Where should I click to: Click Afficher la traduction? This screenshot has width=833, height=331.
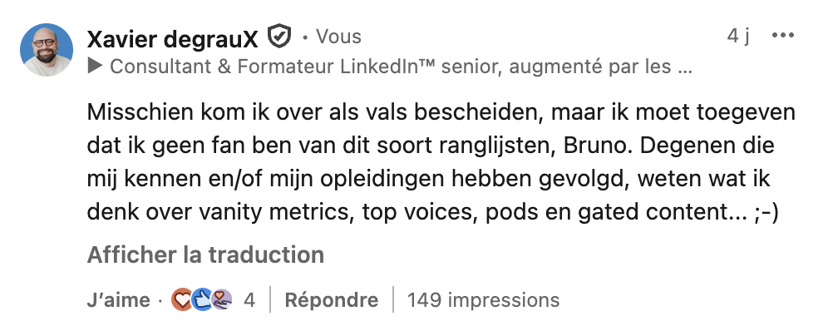(205, 254)
